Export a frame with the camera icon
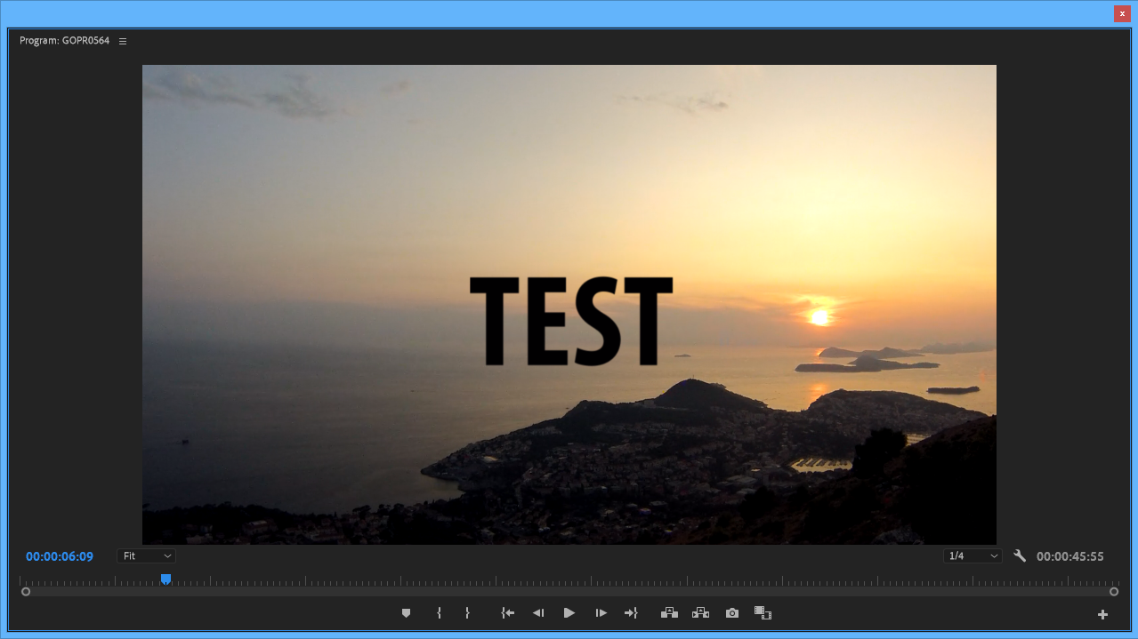The height and width of the screenshot is (639, 1138). (x=732, y=613)
